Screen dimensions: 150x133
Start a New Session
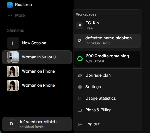pyautogui.click(x=37, y=43)
